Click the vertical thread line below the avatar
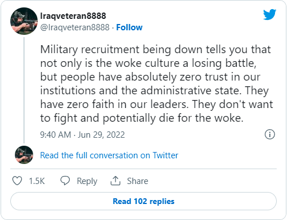Viewport: 287px width, 220px height. (24, 90)
